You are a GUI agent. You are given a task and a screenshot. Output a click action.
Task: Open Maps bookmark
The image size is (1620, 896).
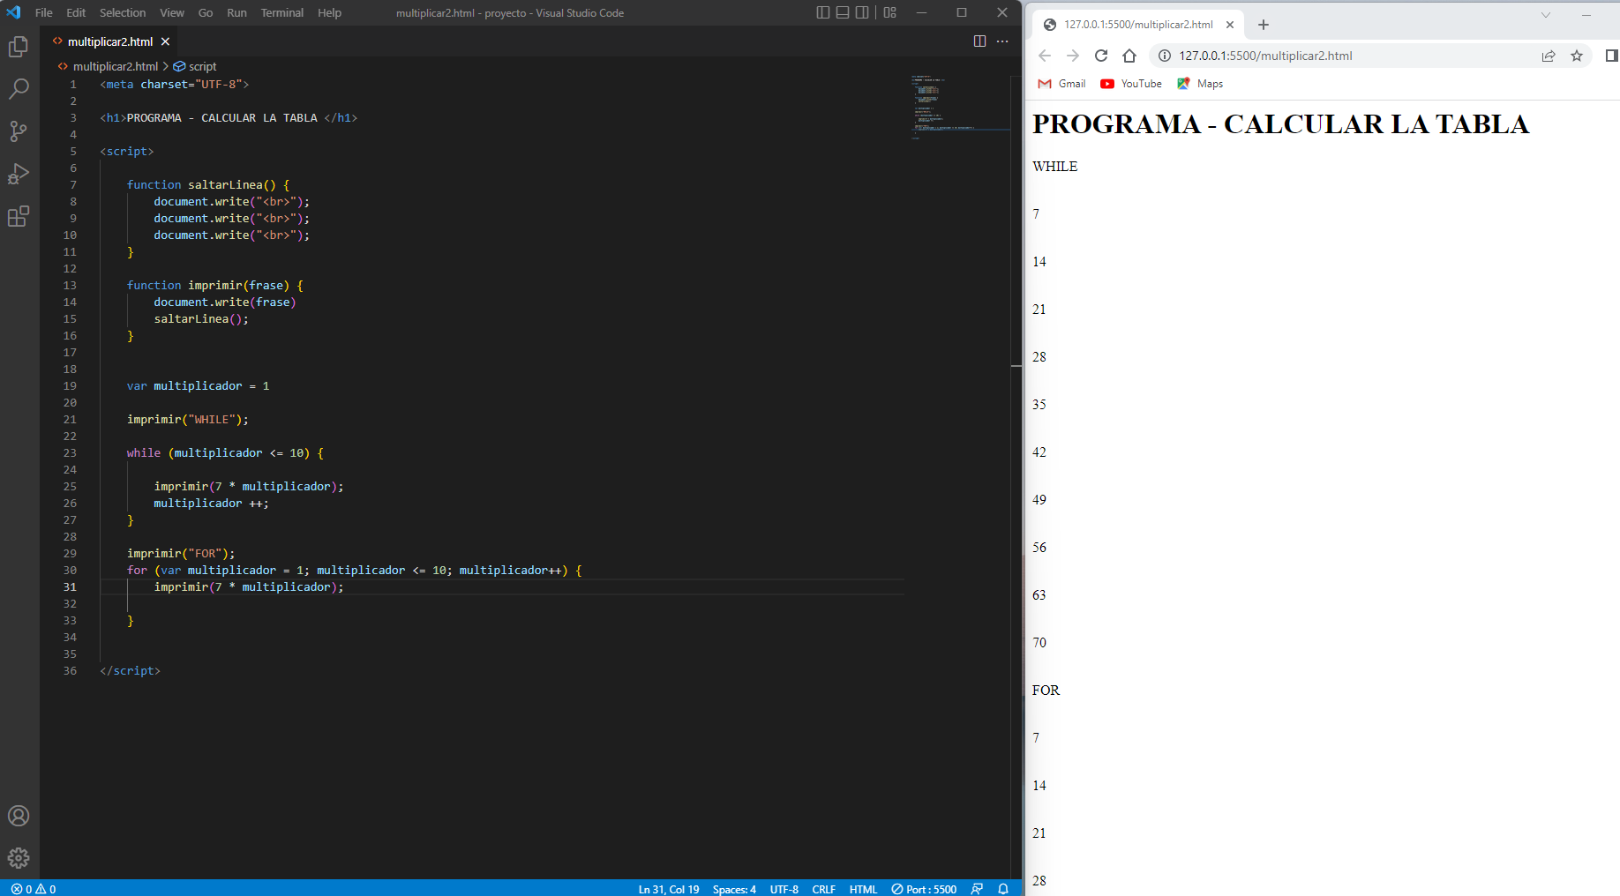click(x=1200, y=84)
